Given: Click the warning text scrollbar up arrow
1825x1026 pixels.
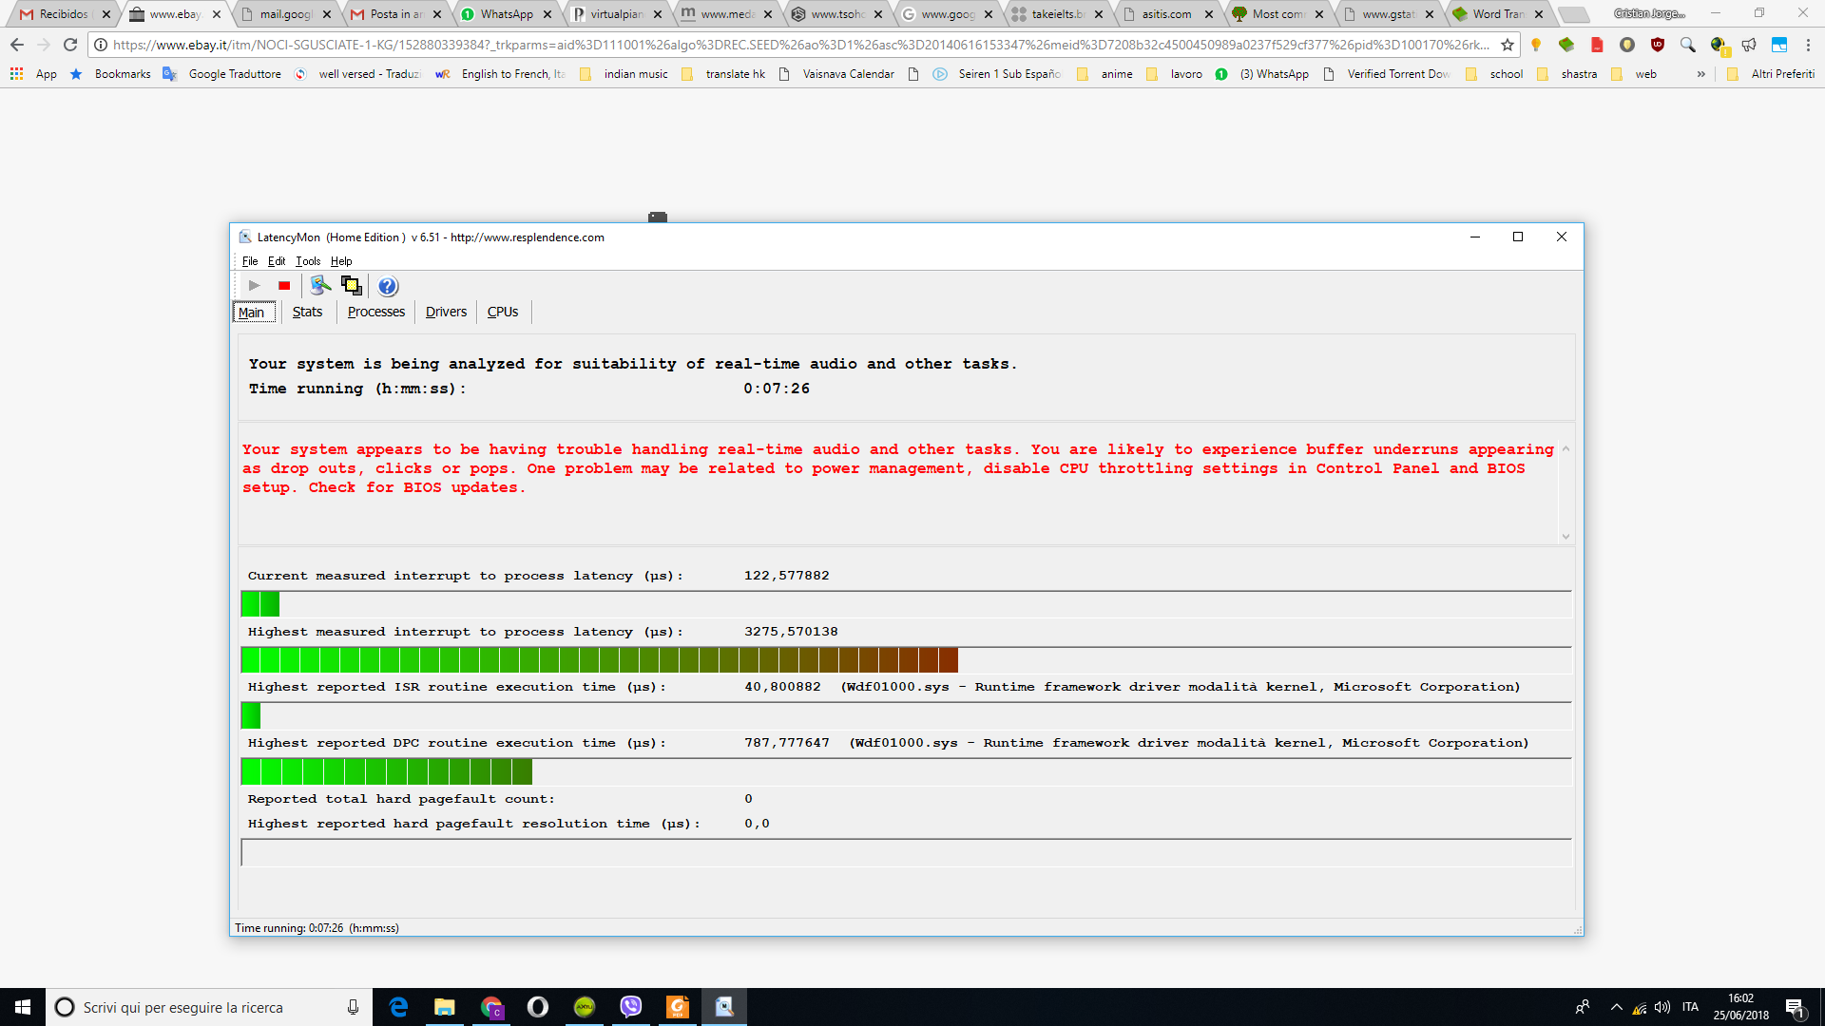Looking at the screenshot, I should [x=1566, y=448].
